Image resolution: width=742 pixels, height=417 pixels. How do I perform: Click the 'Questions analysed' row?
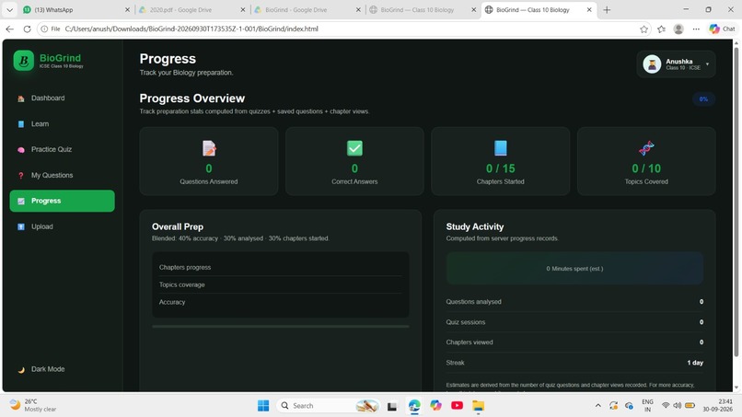coord(574,302)
